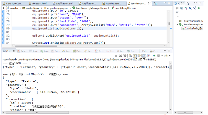
Task: Open the De... debug view tab
Action: point(131,51)
